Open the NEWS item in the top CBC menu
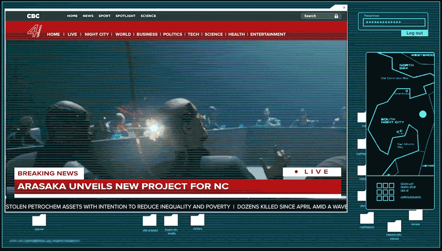The image size is (442, 251). pyautogui.click(x=88, y=16)
